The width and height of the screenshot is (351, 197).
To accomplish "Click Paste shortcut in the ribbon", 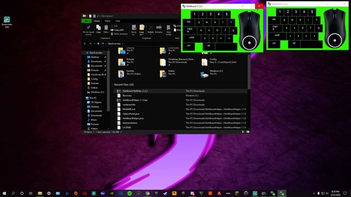I will (x=119, y=34).
